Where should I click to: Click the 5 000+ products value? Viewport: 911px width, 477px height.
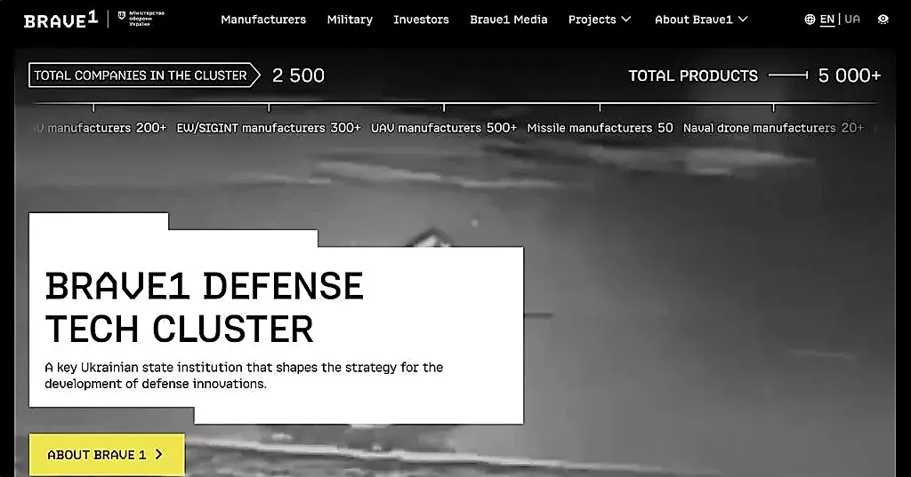pyautogui.click(x=850, y=76)
